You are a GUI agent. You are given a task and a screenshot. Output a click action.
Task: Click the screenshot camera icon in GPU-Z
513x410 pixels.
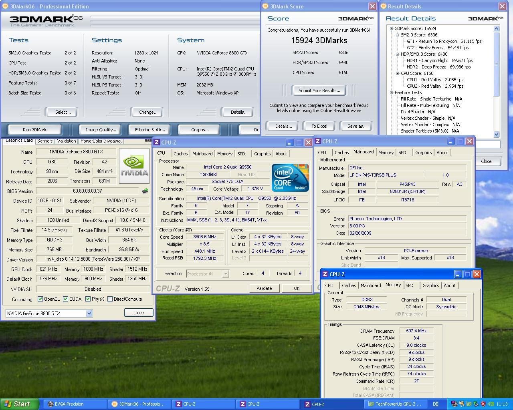point(147,141)
